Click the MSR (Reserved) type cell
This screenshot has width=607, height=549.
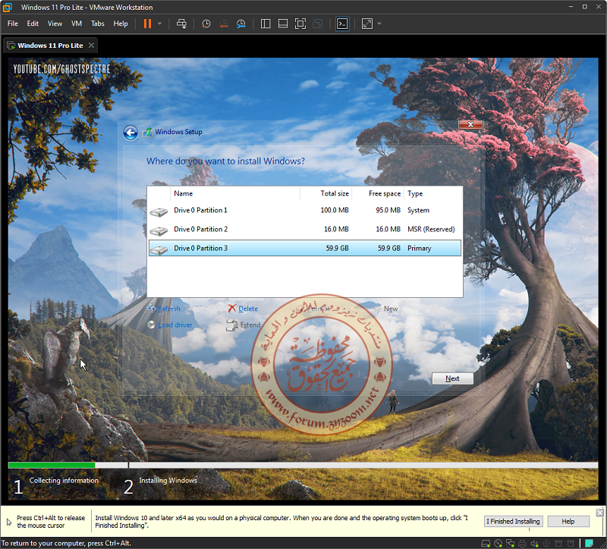click(431, 229)
